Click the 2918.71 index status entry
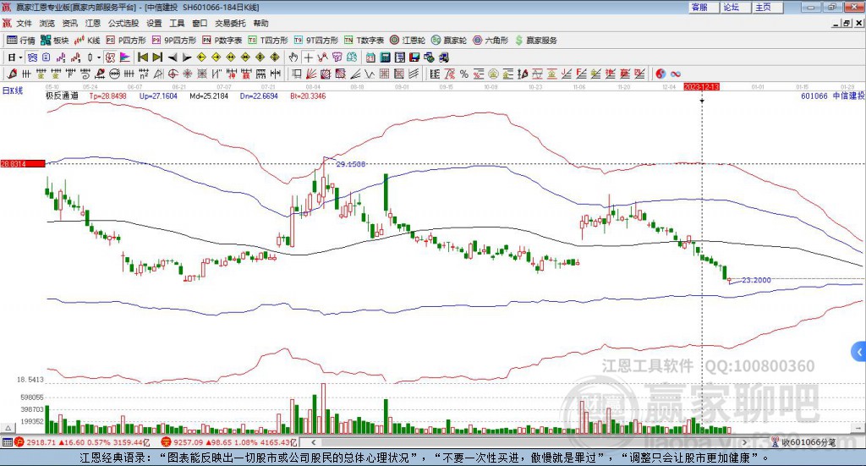 [82, 442]
